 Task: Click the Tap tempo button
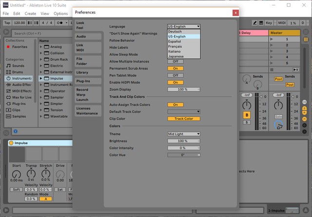7,23
